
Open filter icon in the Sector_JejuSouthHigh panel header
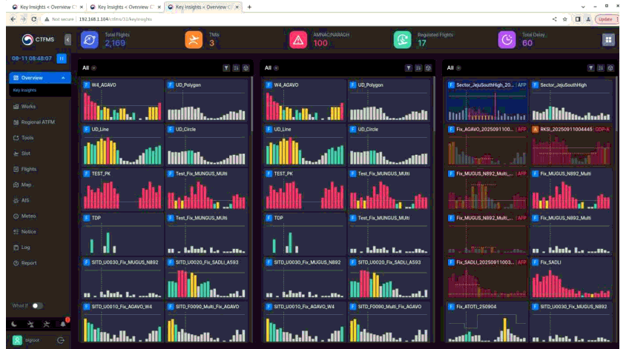click(x=591, y=68)
